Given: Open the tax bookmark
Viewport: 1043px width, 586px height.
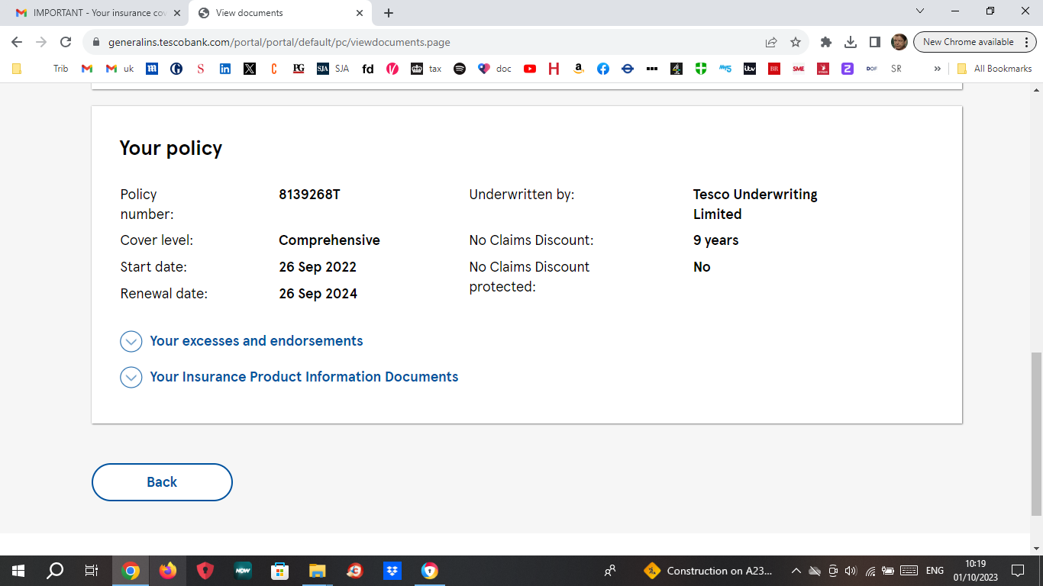Looking at the screenshot, I should (426, 69).
